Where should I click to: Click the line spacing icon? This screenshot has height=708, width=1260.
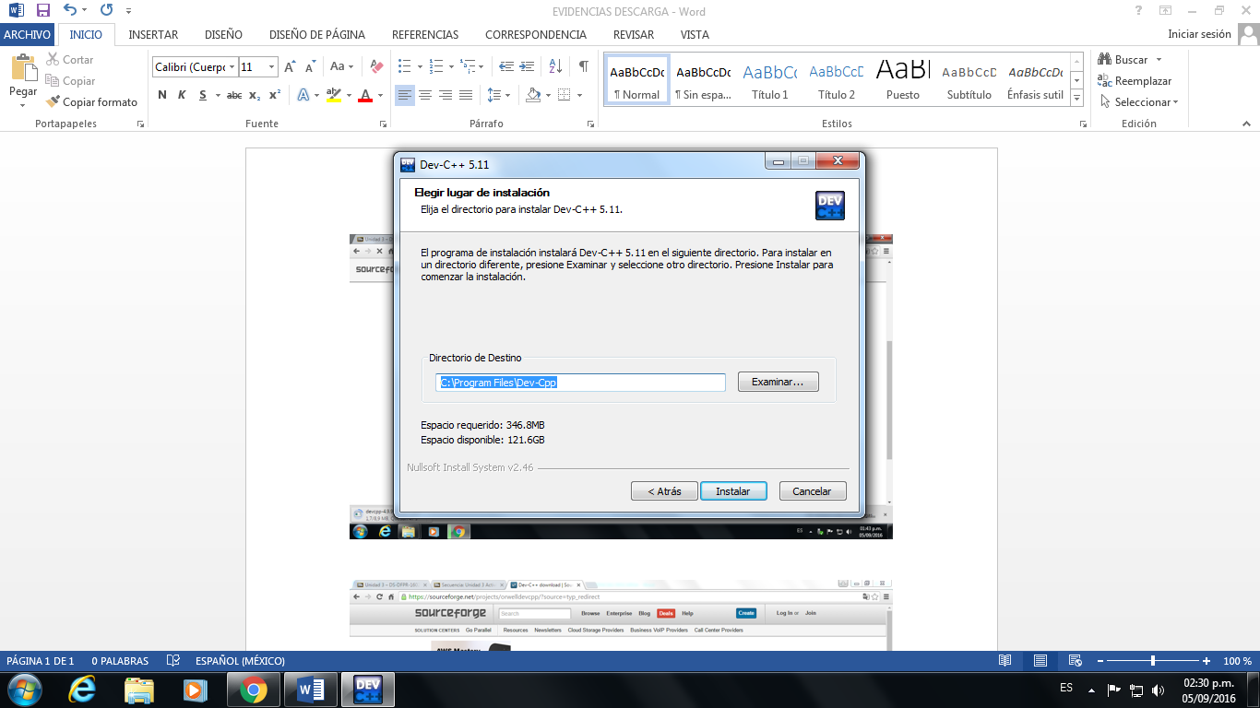494,95
